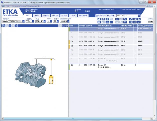Screen dimensions: 157x121
Task: Click the vehicle search disc icon beside print
Action: pyautogui.click(x=103, y=19)
